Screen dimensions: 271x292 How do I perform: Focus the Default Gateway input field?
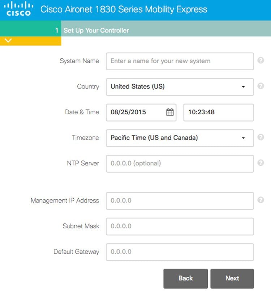pos(180,252)
